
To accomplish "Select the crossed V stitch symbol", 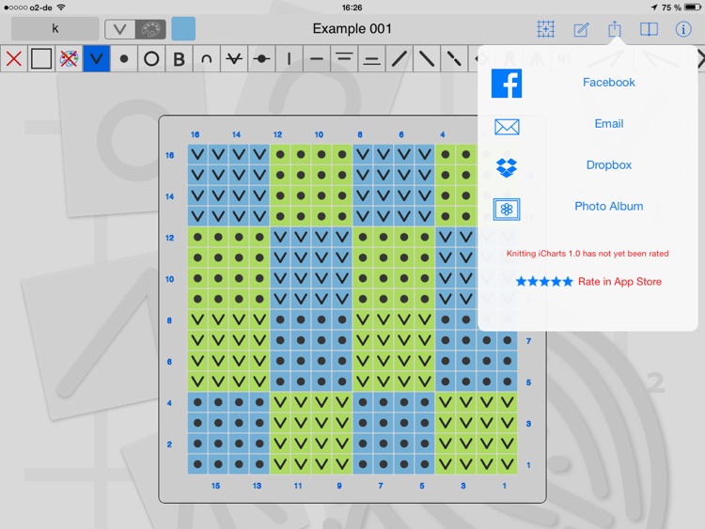I will click(x=234, y=59).
